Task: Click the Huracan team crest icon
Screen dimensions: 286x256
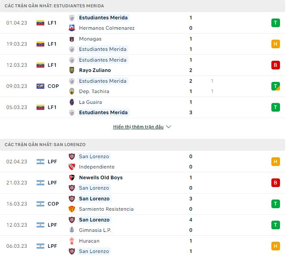Action: 72,241
